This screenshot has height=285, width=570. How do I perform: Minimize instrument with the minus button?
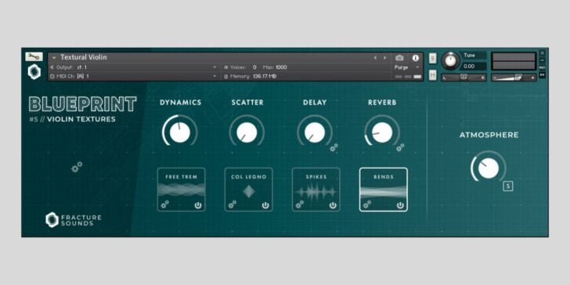coord(542,60)
